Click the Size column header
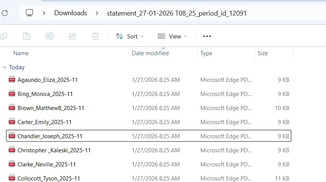Image resolution: width=326 pixels, height=182 pixels. (x=263, y=53)
